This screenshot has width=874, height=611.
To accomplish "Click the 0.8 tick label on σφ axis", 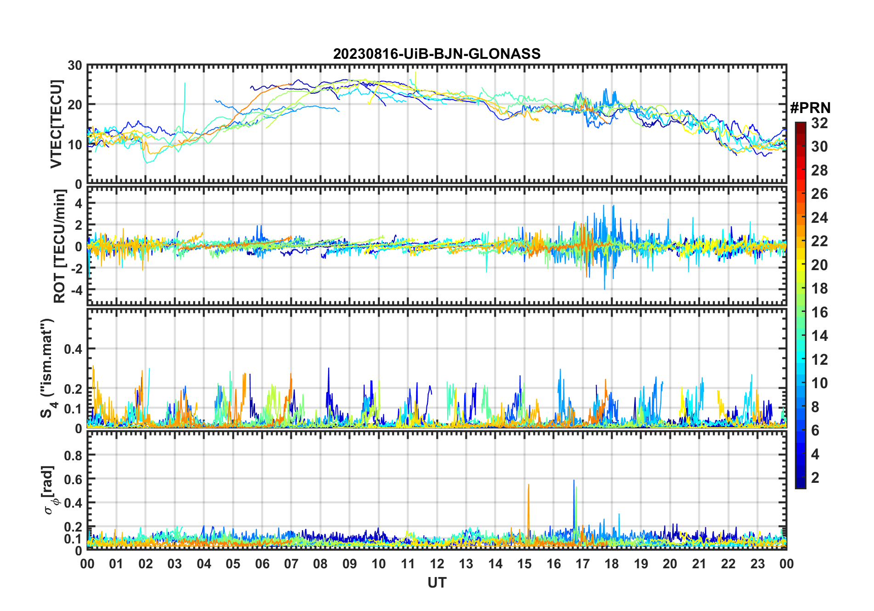I will click(72, 455).
